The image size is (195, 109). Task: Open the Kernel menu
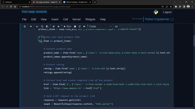coord(76,19)
